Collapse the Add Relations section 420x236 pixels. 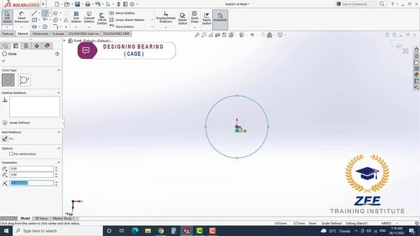[x=58, y=132]
